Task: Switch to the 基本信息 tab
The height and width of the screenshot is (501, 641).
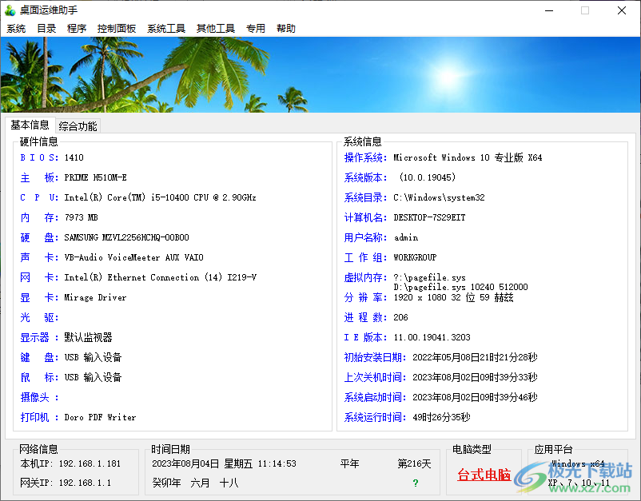Action: tap(30, 125)
